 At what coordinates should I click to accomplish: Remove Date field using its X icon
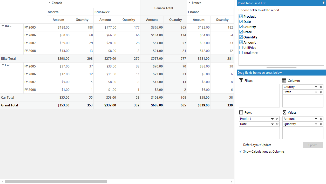click(x=277, y=124)
